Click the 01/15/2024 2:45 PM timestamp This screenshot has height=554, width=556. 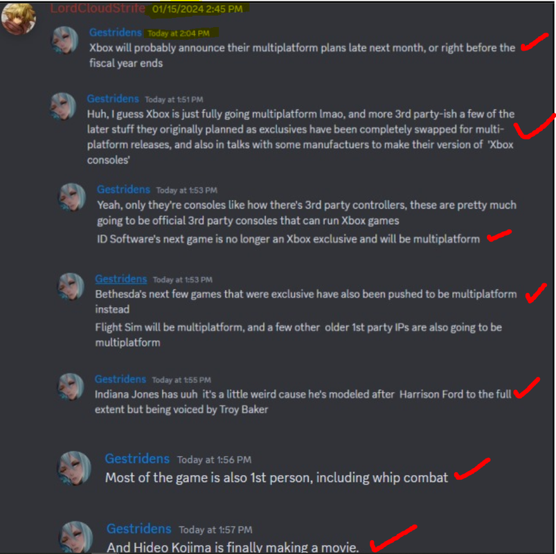tap(197, 9)
